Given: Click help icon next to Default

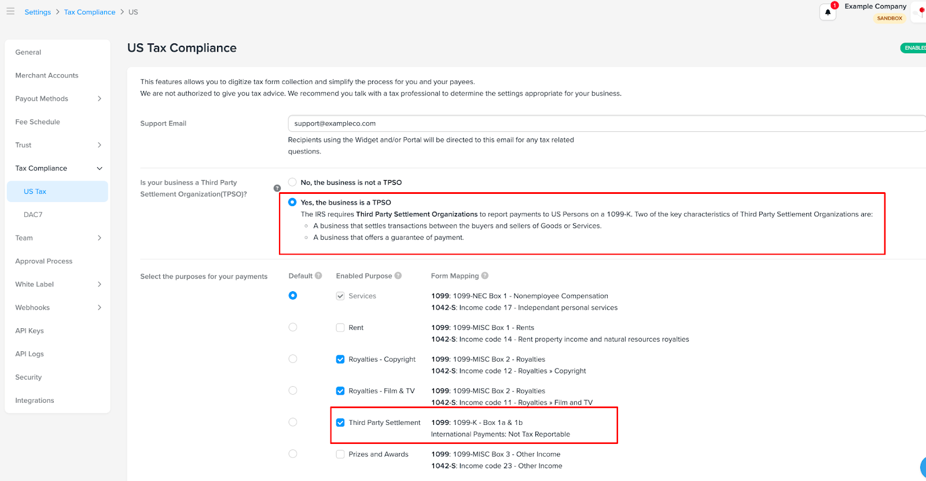Looking at the screenshot, I should click(x=318, y=276).
